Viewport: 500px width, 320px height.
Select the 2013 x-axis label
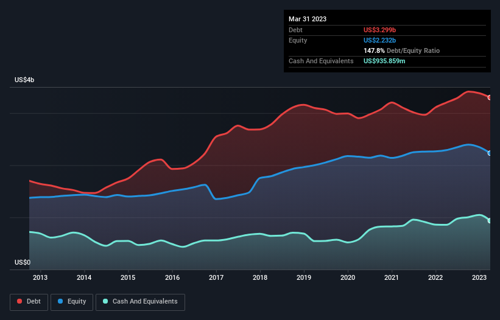[x=40, y=277]
